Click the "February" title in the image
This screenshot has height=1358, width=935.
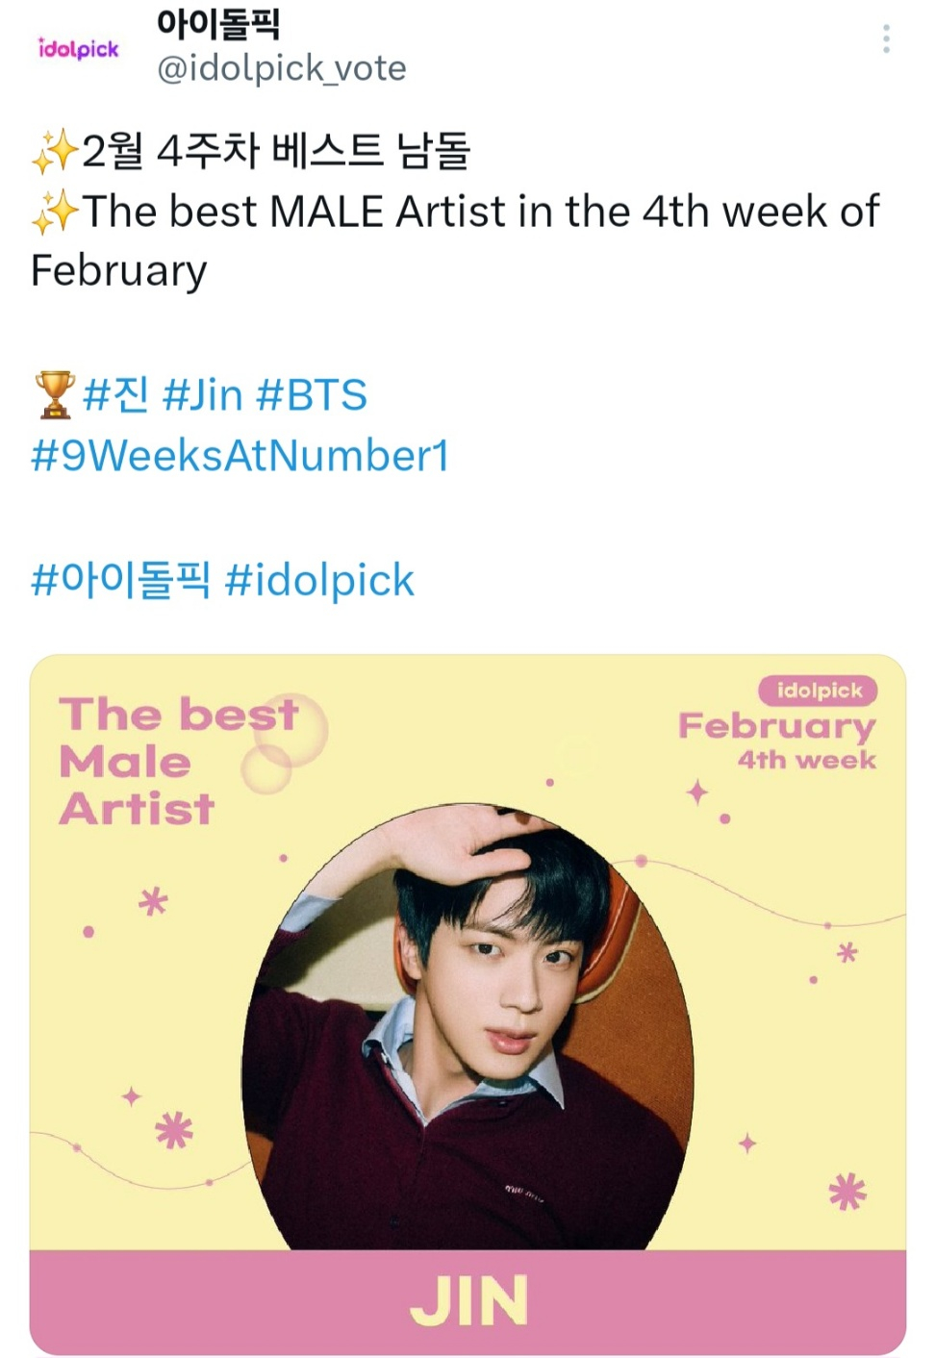(x=777, y=726)
